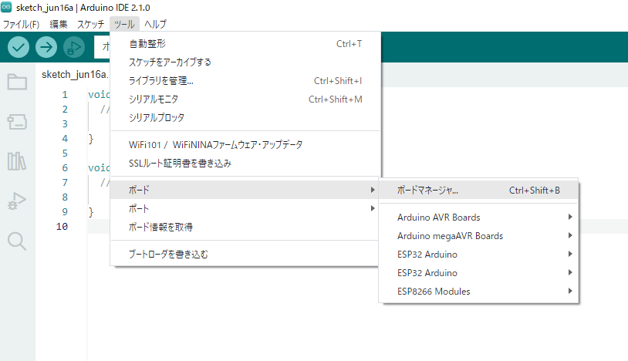The width and height of the screenshot is (628, 361).
Task: Open the Search magnifier sidebar icon
Action: 17,241
